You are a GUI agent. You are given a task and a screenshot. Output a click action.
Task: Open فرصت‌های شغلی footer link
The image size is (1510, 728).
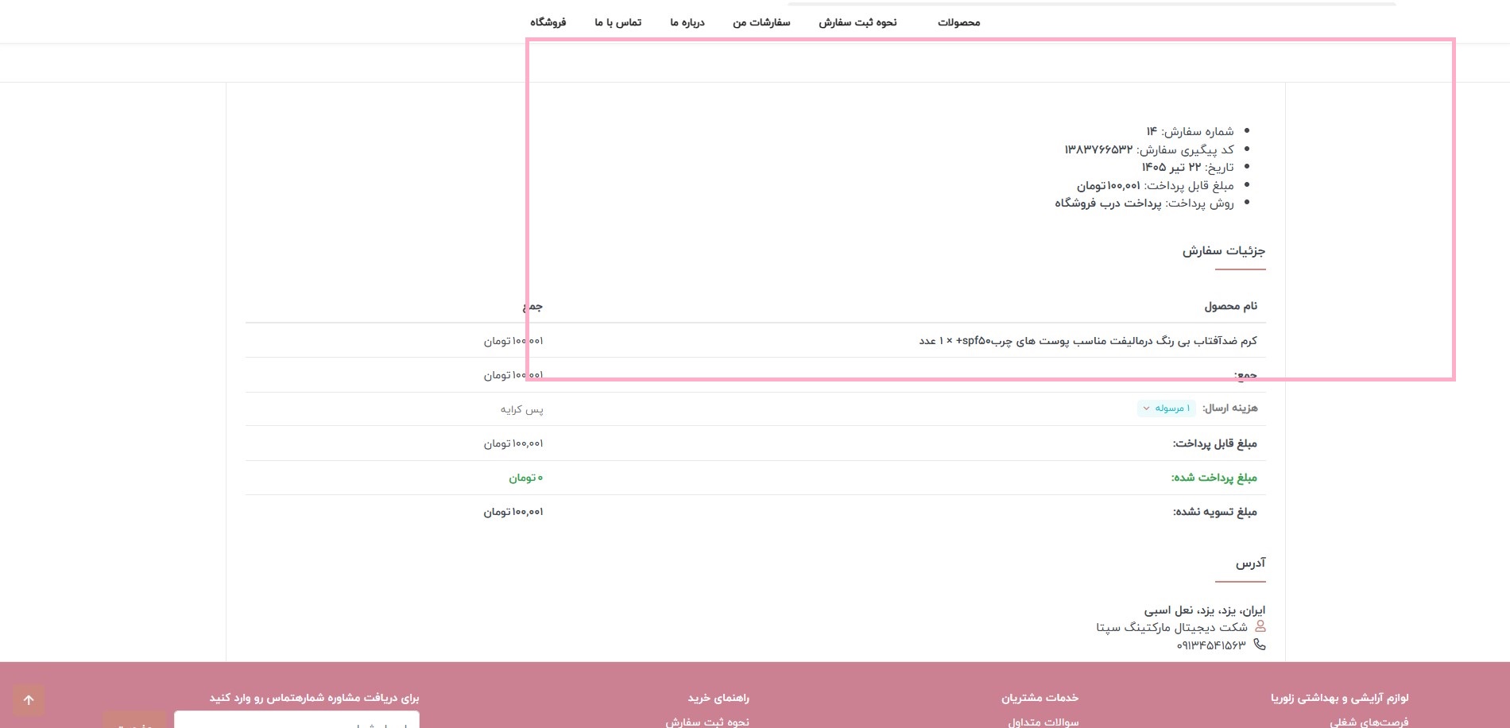tap(1369, 722)
